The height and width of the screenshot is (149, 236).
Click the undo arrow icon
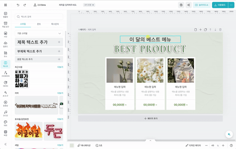pyautogui.click(x=18, y=5)
